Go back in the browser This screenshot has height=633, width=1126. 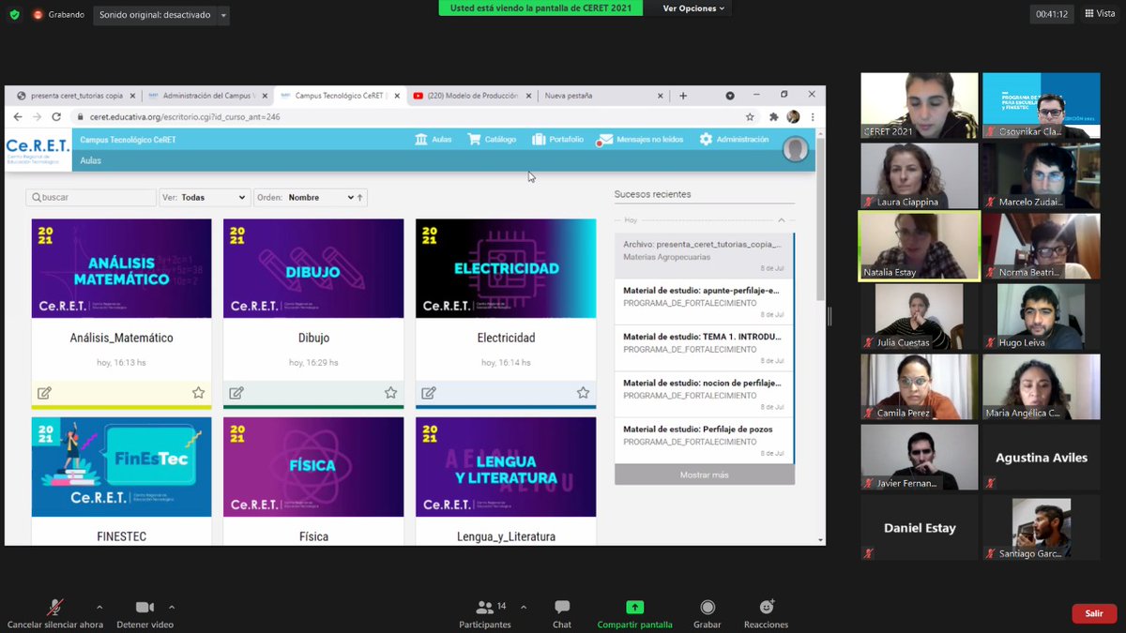tap(17, 117)
